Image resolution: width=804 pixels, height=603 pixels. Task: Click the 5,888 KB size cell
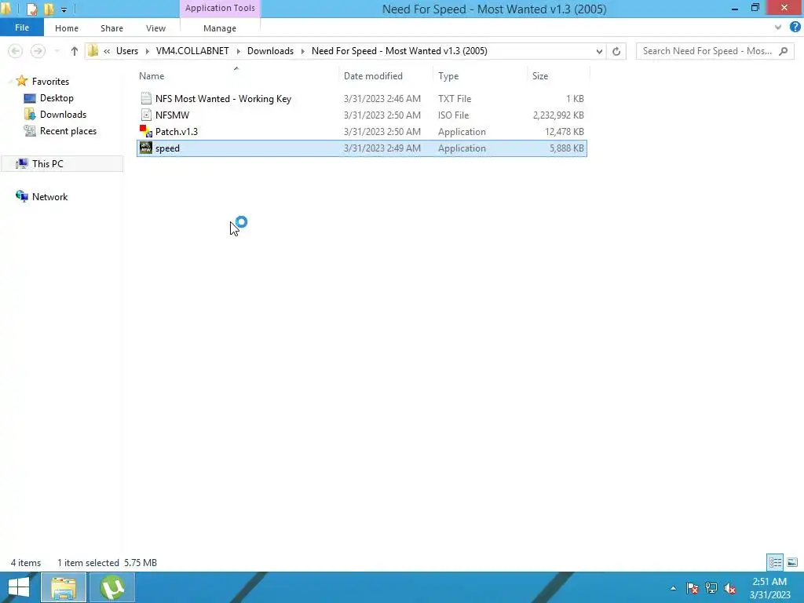click(x=567, y=148)
